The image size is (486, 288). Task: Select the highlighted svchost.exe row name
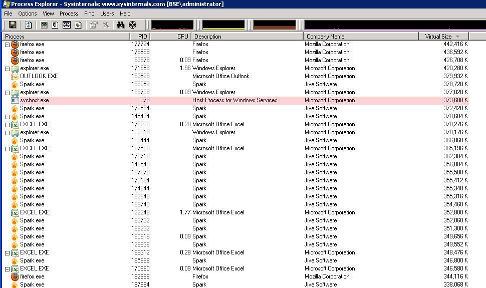click(35, 101)
